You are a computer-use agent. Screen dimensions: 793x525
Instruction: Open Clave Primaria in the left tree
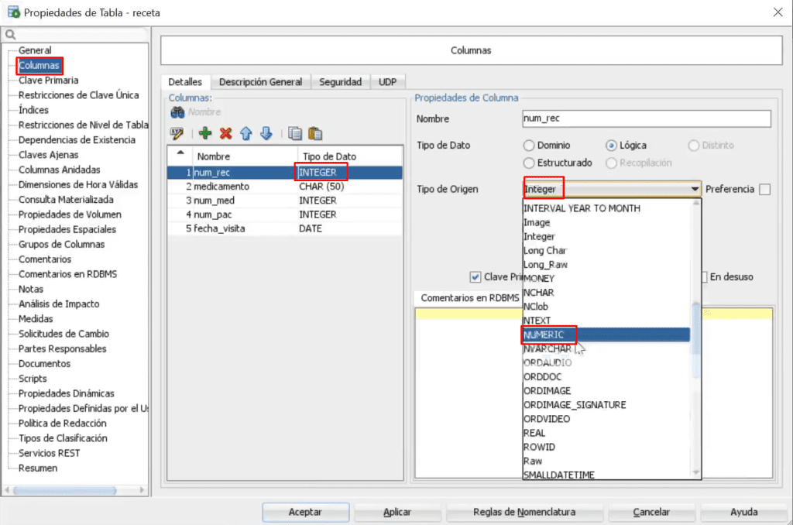(x=49, y=81)
